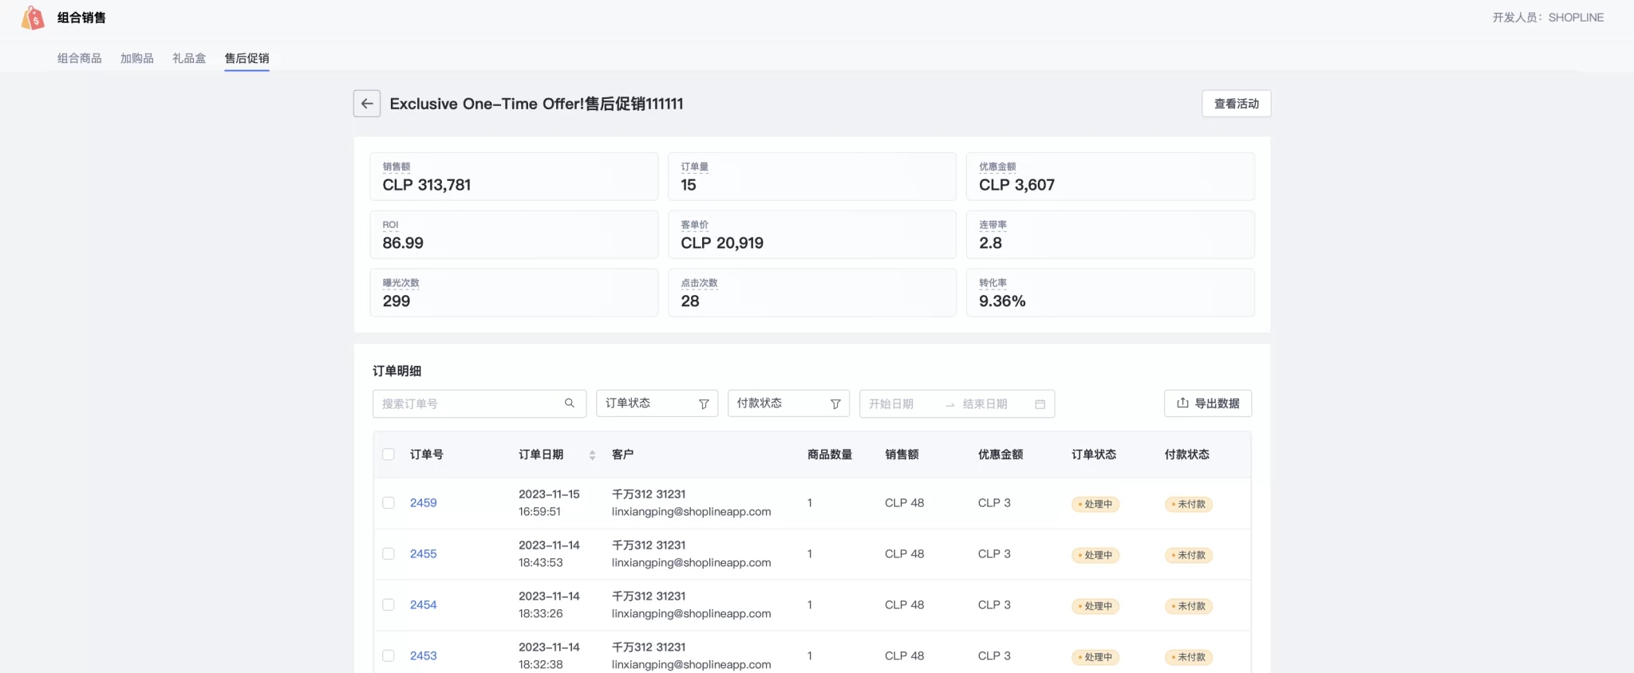Click the 优惠金额 CLP 3,607 metric card

coord(1111,176)
